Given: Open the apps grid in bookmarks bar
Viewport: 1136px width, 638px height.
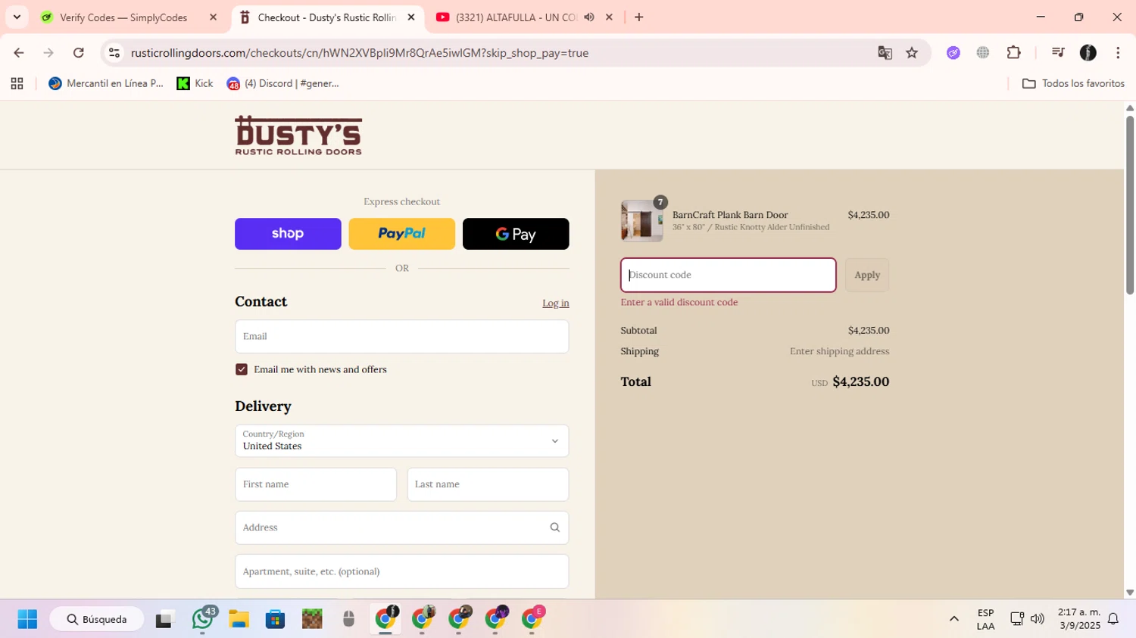Looking at the screenshot, I should click(17, 84).
